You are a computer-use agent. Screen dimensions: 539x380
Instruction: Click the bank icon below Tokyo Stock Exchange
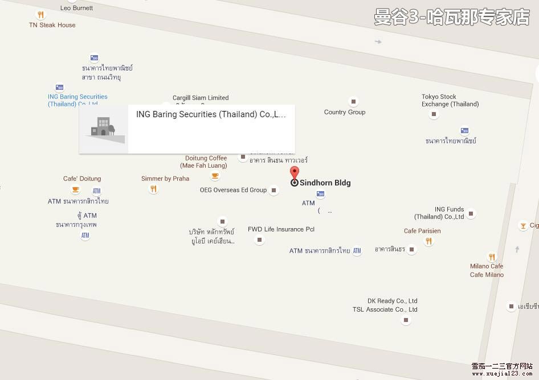coord(464,130)
